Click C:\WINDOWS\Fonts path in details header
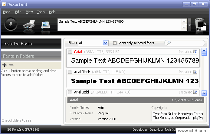The width and height of the screenshot is (210, 134). pyautogui.click(x=187, y=100)
